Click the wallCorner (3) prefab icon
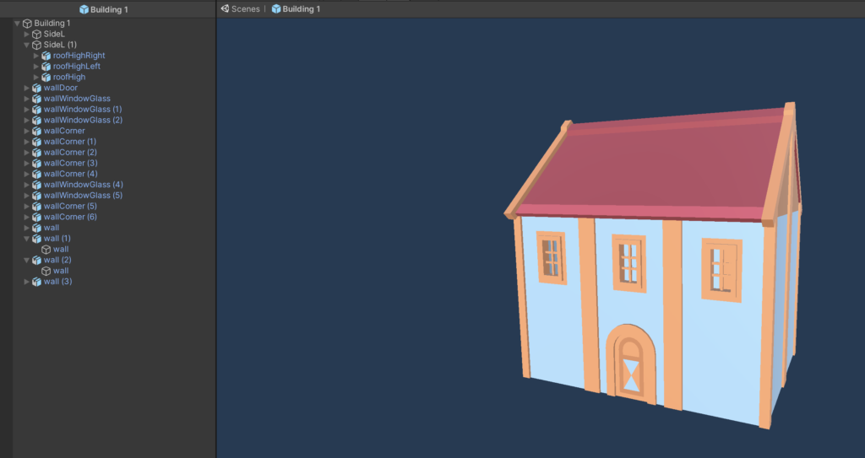 [x=36, y=163]
